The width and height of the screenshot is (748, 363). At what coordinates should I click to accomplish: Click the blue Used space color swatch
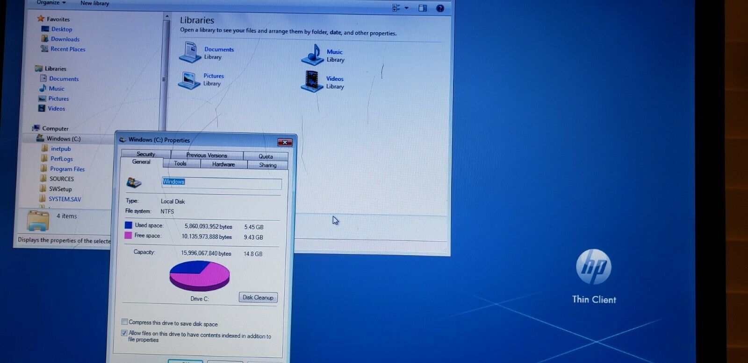coord(129,225)
